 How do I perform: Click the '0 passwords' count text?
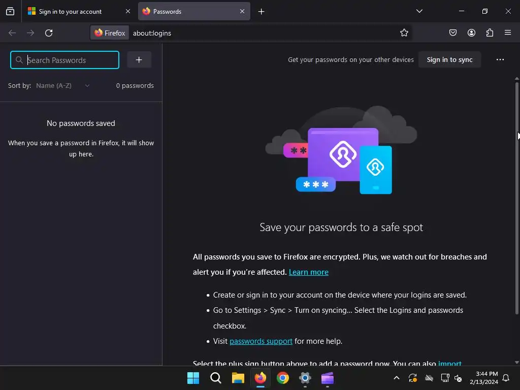coord(135,85)
